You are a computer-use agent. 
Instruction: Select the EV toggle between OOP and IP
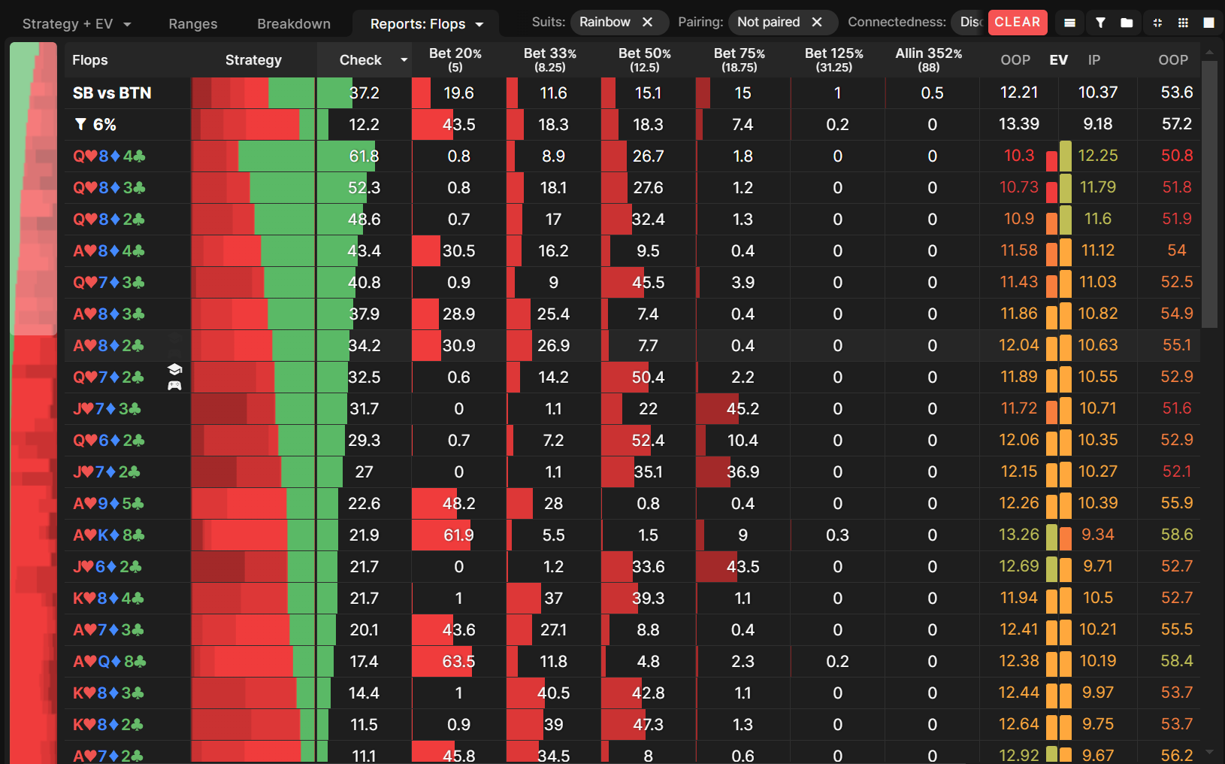[x=1059, y=60]
